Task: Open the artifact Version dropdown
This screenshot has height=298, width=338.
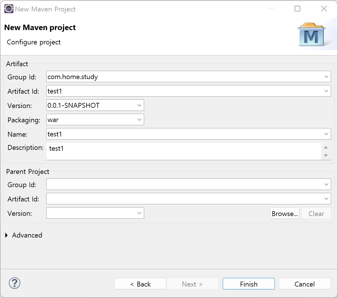Action: 139,105
